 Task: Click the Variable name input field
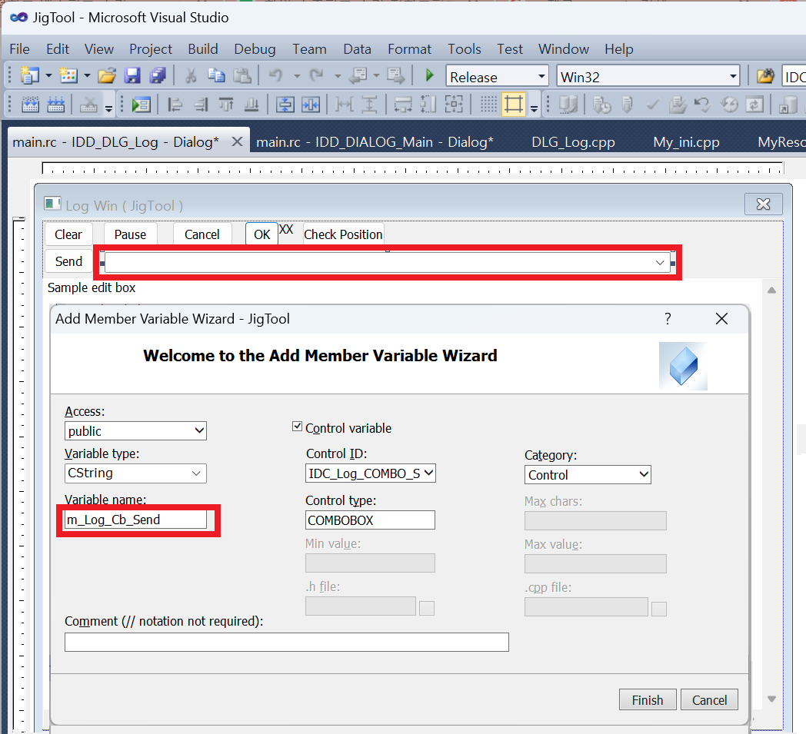coord(135,520)
